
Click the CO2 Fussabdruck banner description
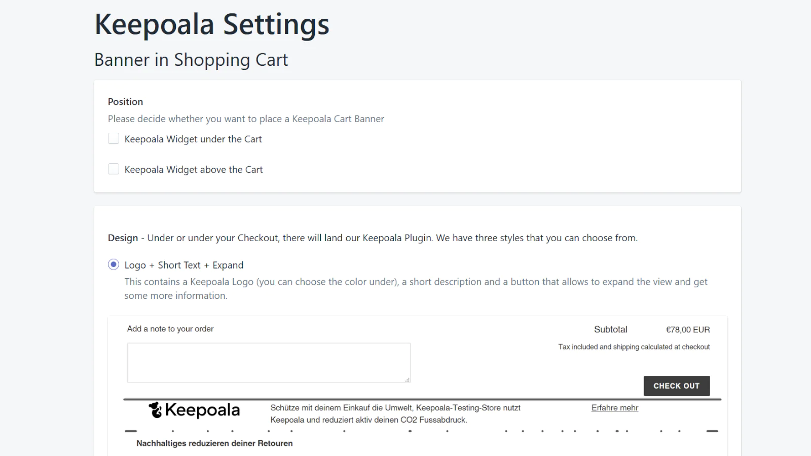[x=396, y=413]
